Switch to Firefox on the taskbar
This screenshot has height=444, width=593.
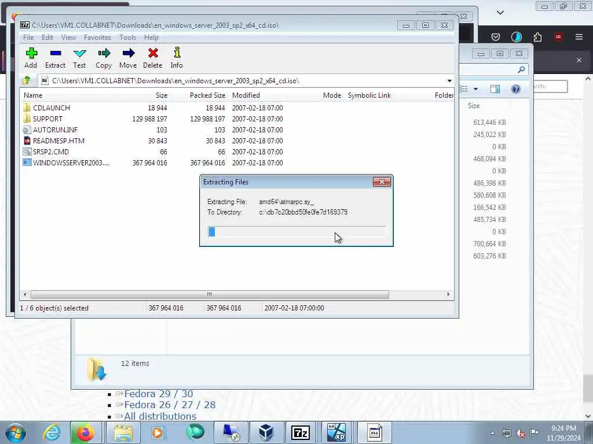(x=85, y=432)
